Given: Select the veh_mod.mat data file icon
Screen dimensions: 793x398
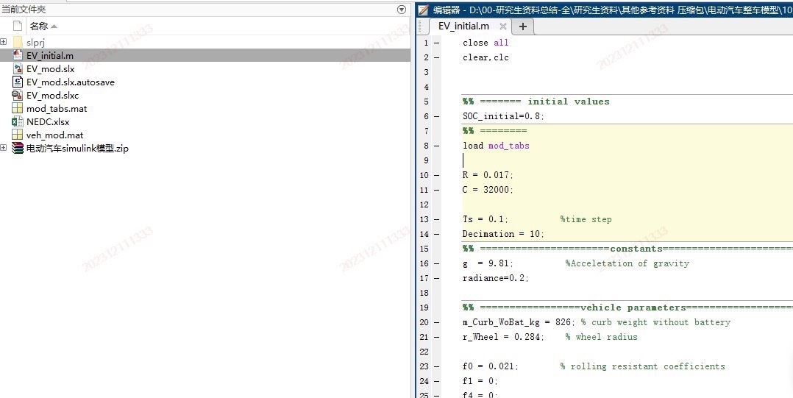Looking at the screenshot, I should point(18,135).
